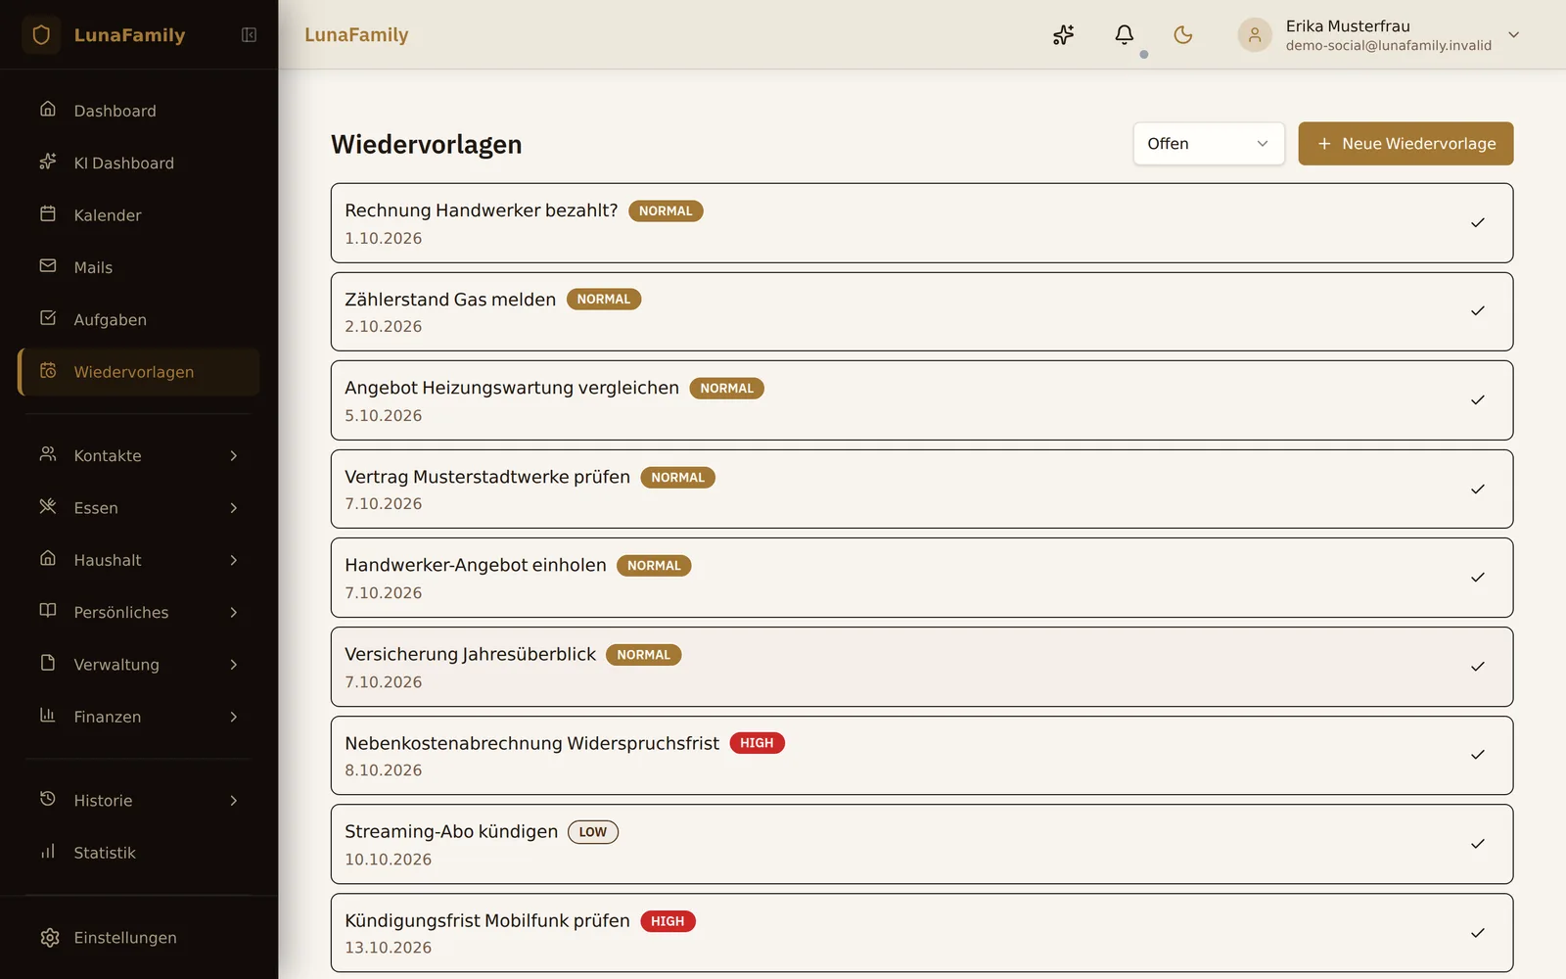The height and width of the screenshot is (979, 1566).
Task: Toggle dark mode moon icon
Action: [x=1183, y=35]
